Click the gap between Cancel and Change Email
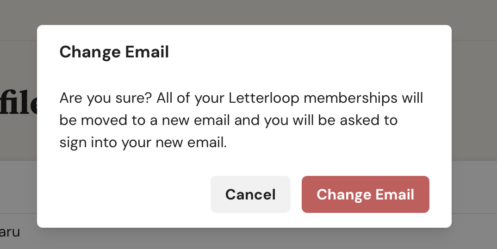 296,194
